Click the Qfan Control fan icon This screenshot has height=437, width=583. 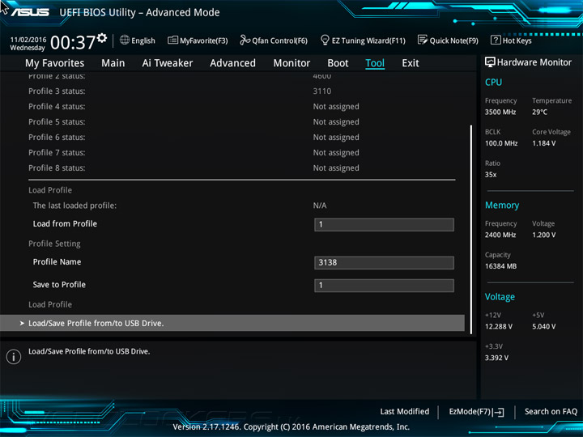tap(245, 40)
